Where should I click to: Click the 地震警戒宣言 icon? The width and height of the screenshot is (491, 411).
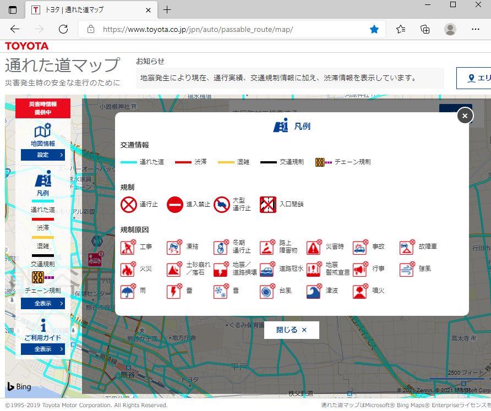tap(314, 269)
